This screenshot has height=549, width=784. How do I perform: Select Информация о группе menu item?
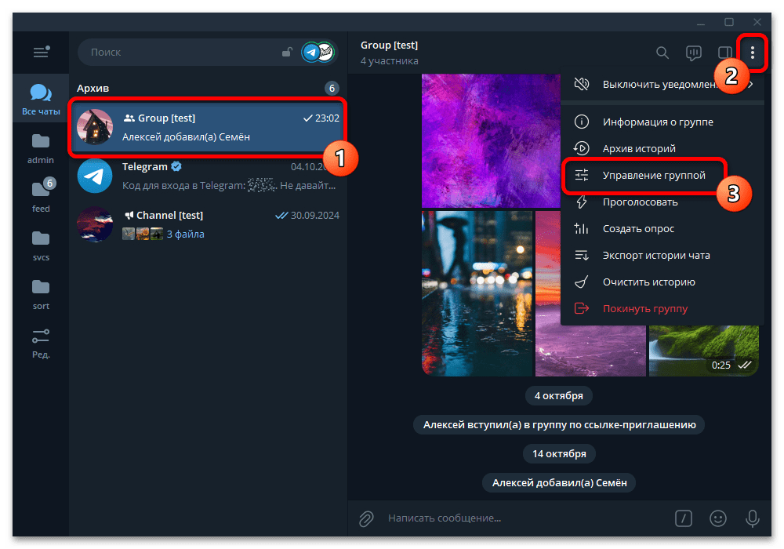[x=662, y=122]
